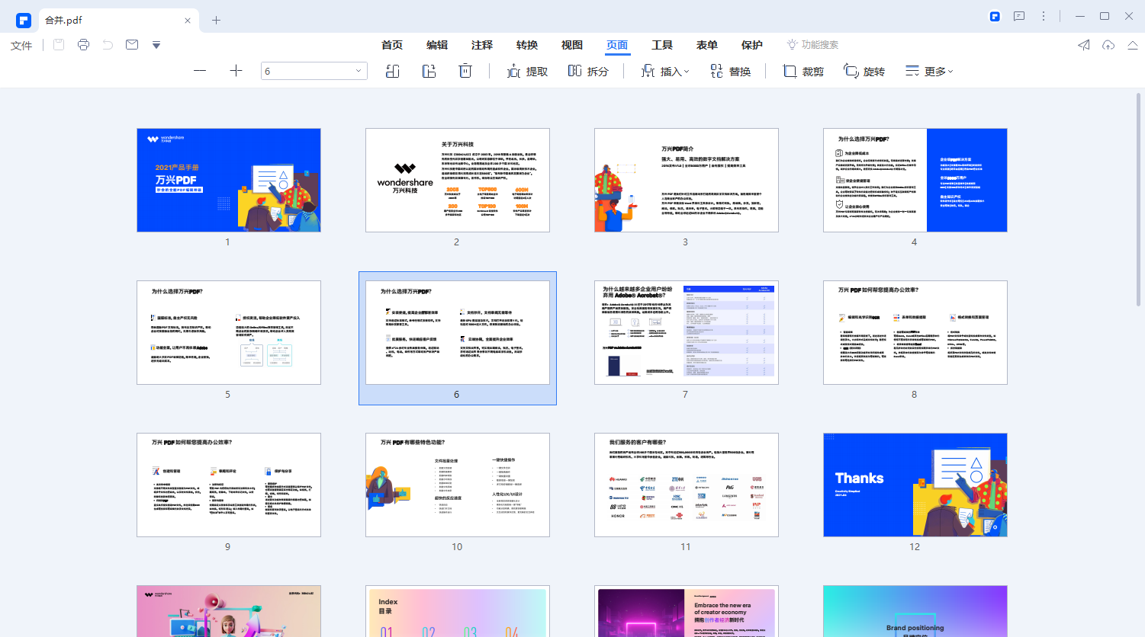This screenshot has height=637, width=1145.
Task: Open the quick access toolbar dropdown arrow
Action: [x=156, y=45]
